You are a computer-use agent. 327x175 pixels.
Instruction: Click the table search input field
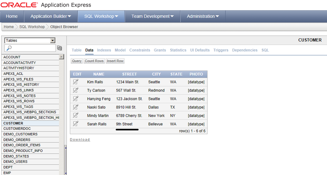pos(30,48)
